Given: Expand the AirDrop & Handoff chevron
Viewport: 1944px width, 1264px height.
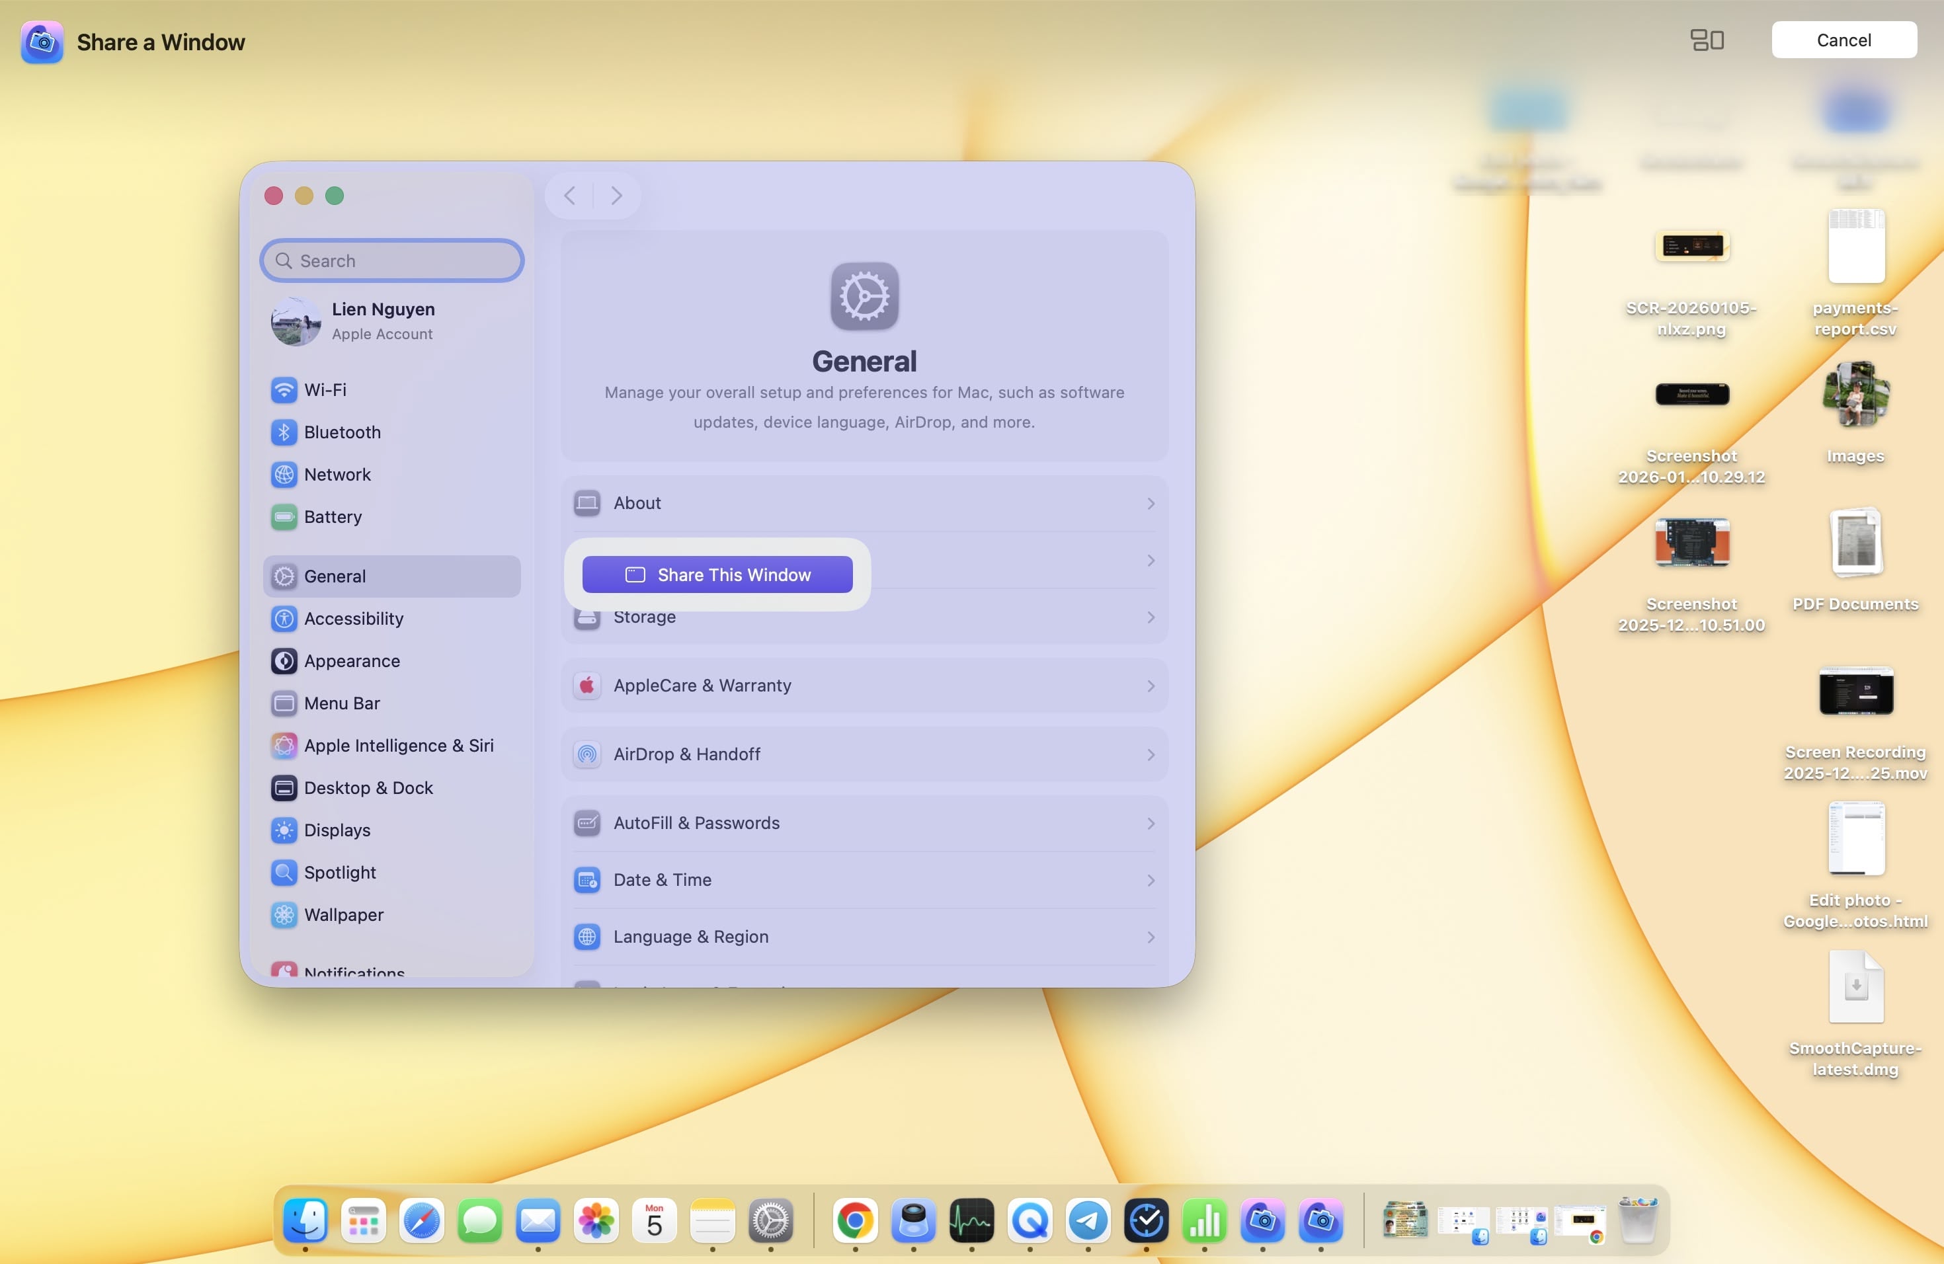Looking at the screenshot, I should click(1150, 754).
